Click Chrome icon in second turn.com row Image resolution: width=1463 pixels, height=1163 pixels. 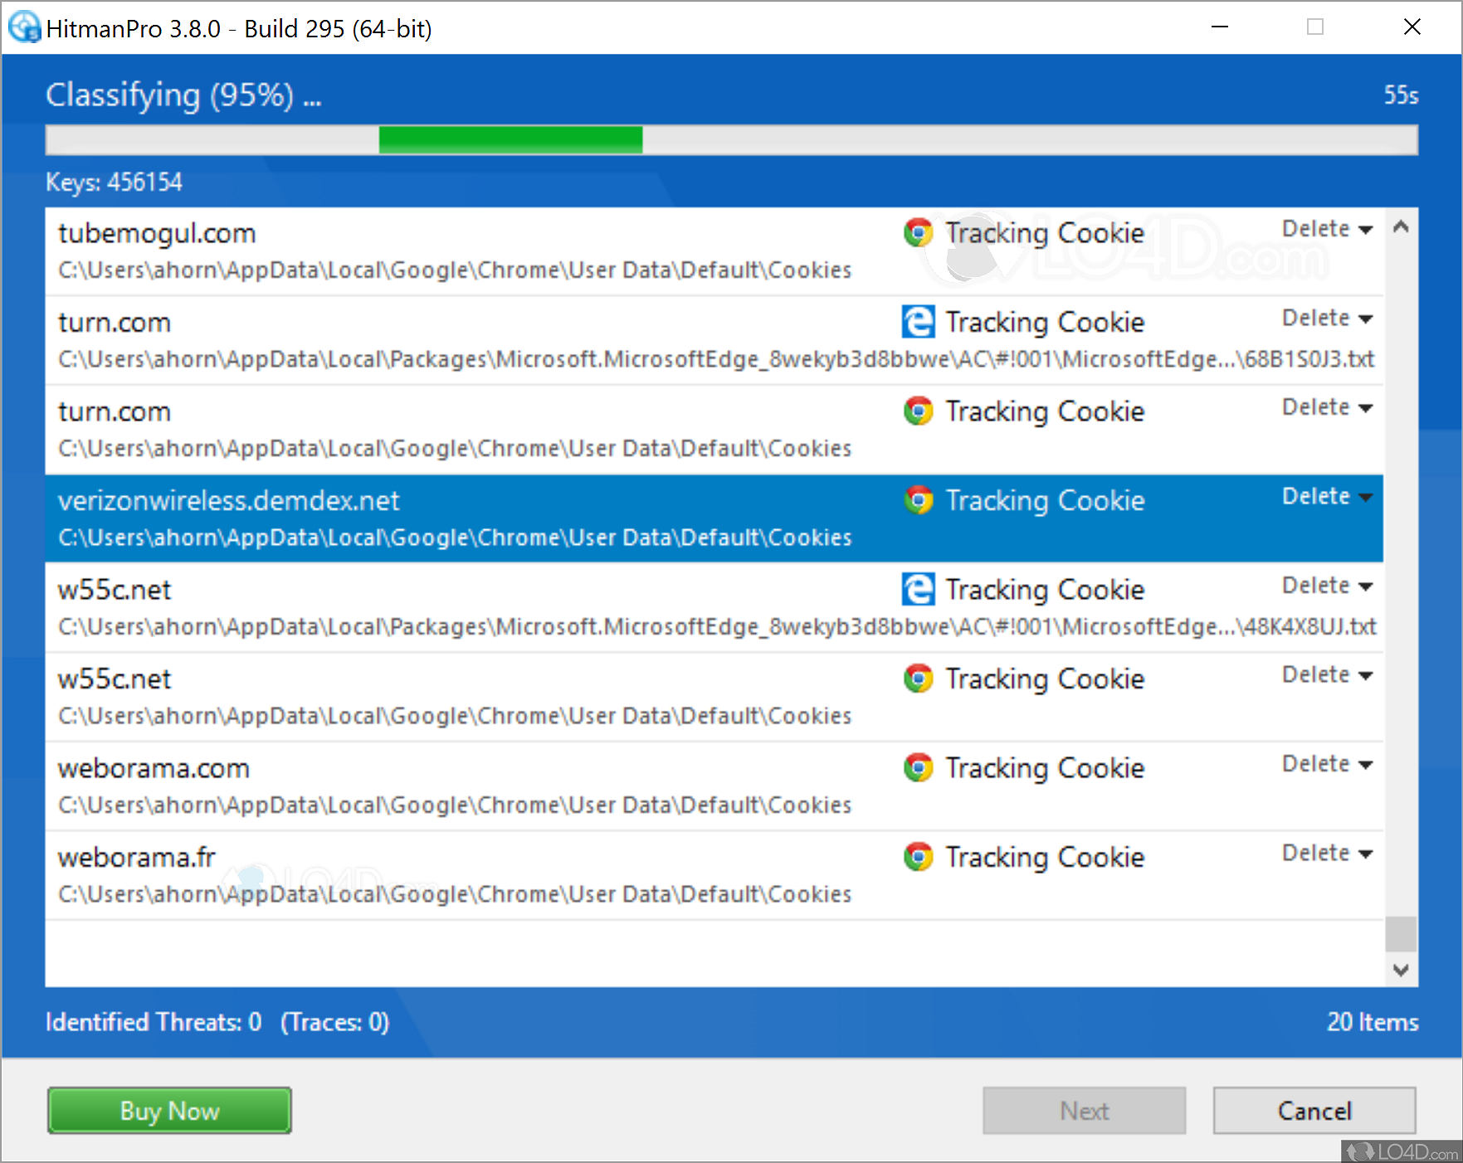point(918,411)
